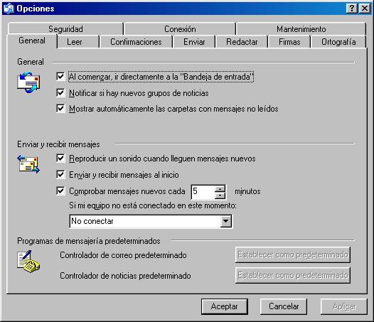Toggle the Comprobar mensajes nuevos cada checkbox

click(60, 190)
